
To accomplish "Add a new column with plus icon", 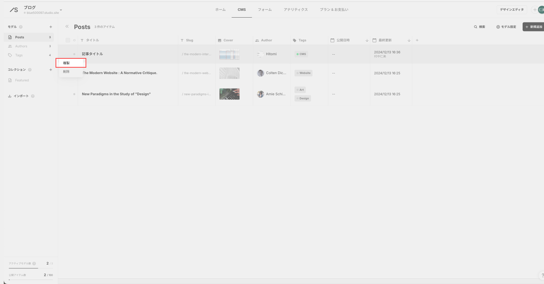I will (417, 40).
